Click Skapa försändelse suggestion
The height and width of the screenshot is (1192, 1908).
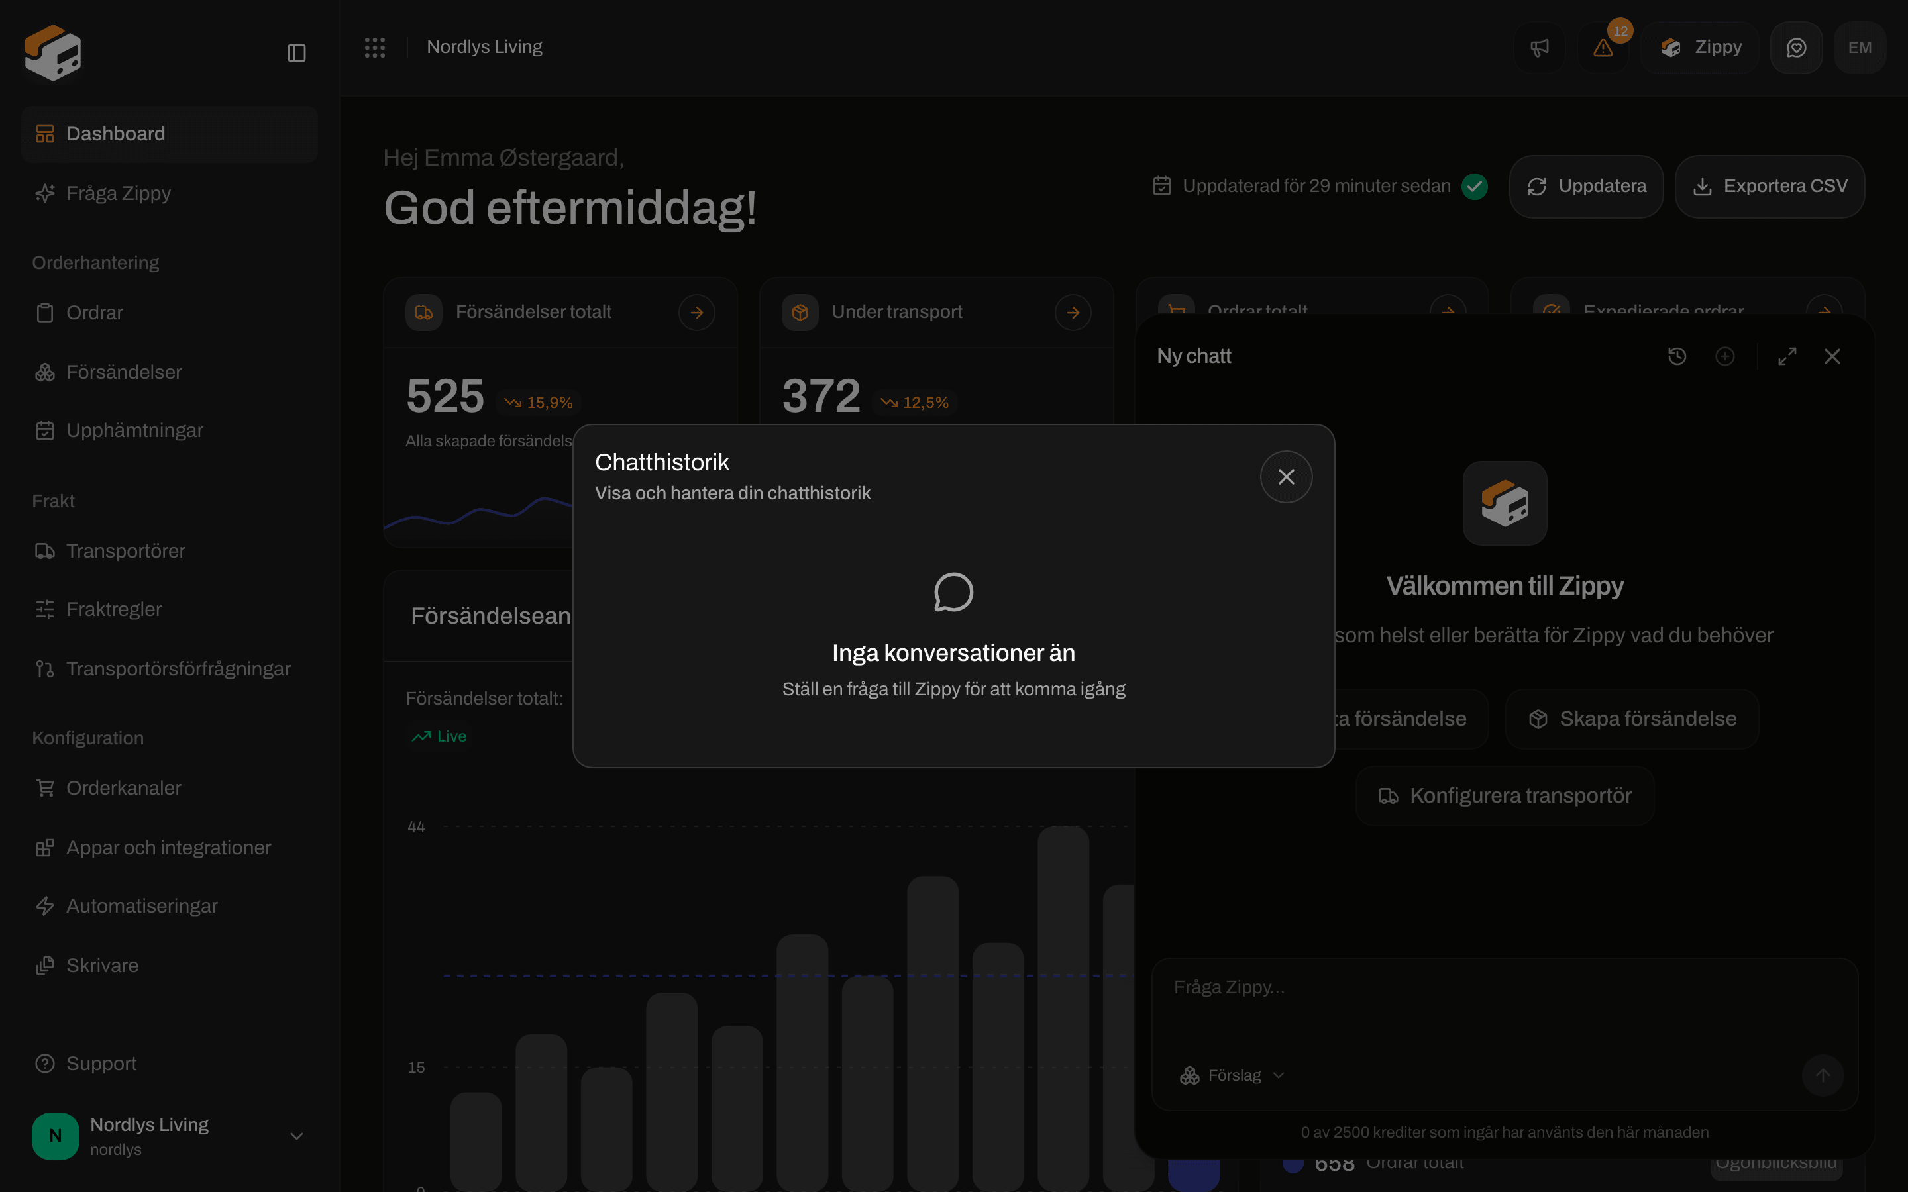1631,719
